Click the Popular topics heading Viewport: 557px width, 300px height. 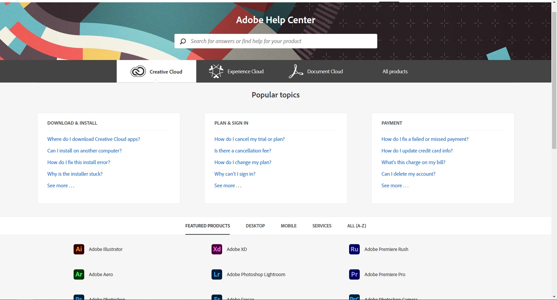pyautogui.click(x=276, y=95)
